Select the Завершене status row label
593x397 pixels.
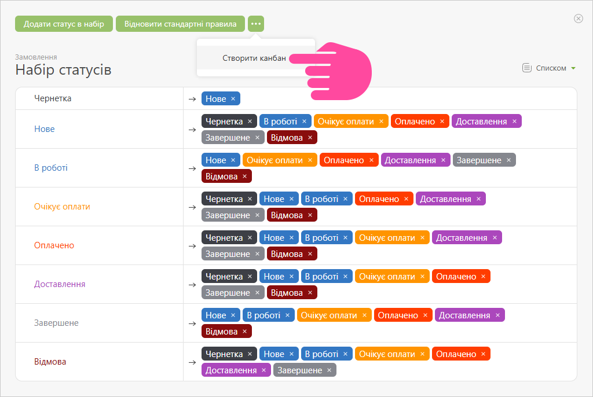[56, 323]
